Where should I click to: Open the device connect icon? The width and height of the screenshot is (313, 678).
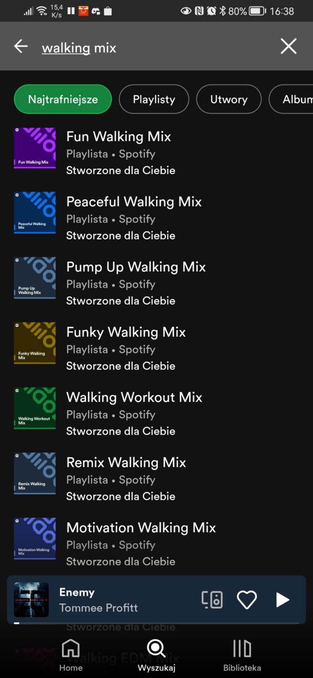click(x=212, y=600)
